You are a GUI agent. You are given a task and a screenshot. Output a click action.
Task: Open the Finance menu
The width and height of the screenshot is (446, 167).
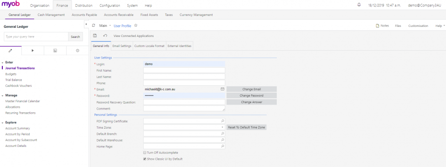[x=62, y=5]
